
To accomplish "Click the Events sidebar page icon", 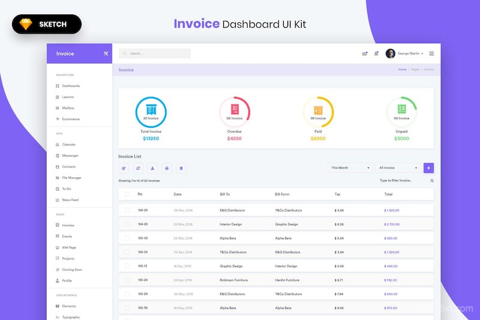I will (57, 236).
